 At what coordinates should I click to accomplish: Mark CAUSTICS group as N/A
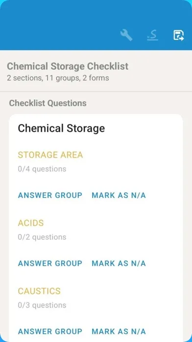(119, 331)
